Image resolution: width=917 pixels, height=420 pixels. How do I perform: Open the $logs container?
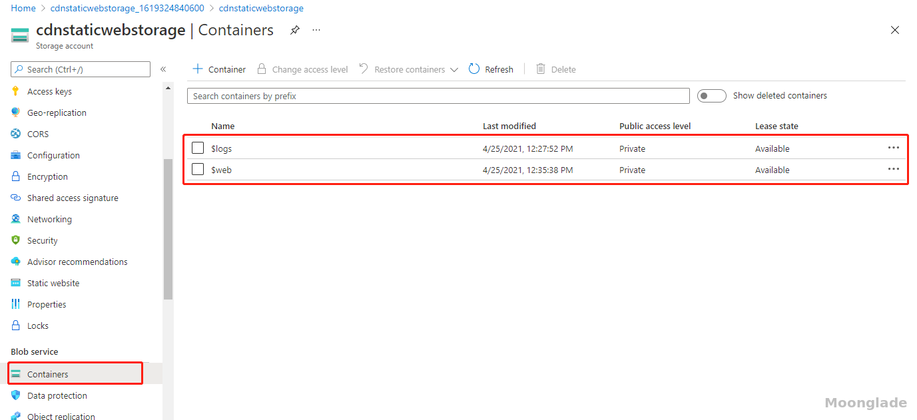pyautogui.click(x=221, y=148)
